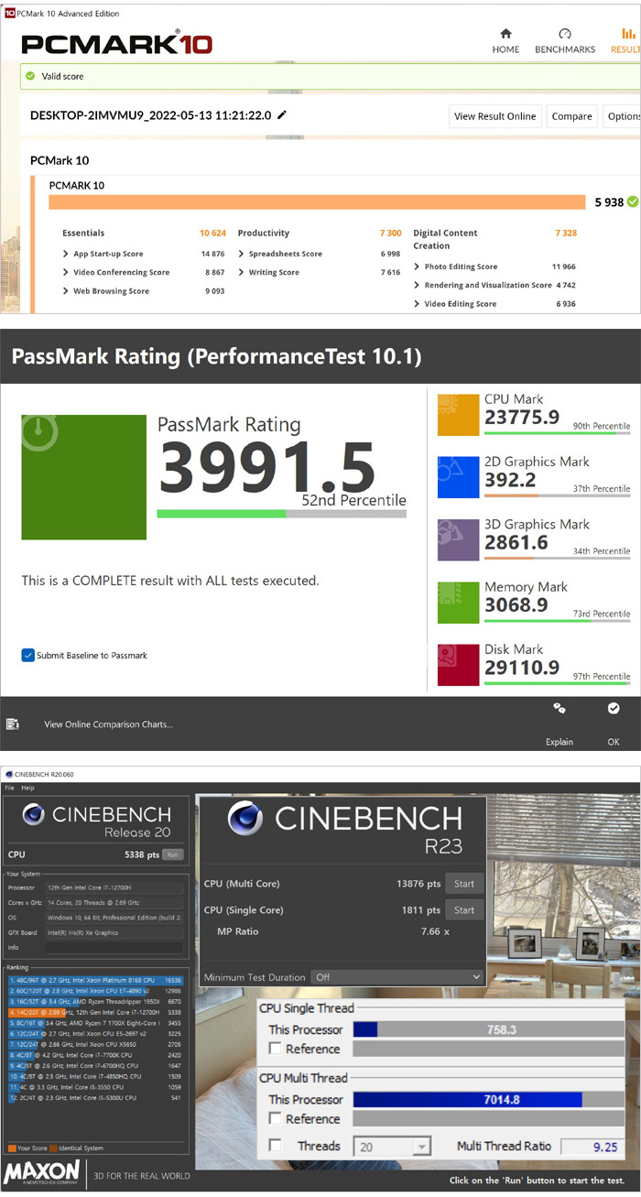Click the orange CPU Mark icon
Image resolution: width=641 pixels, height=1197 pixels.
458,415
